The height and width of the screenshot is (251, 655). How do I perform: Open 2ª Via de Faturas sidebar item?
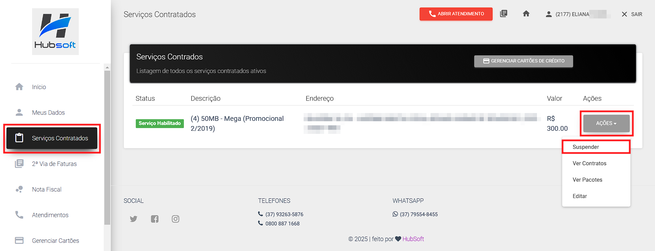(x=52, y=164)
